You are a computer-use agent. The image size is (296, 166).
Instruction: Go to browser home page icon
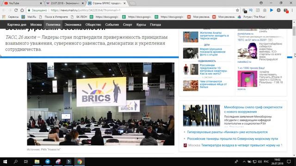[22, 10]
